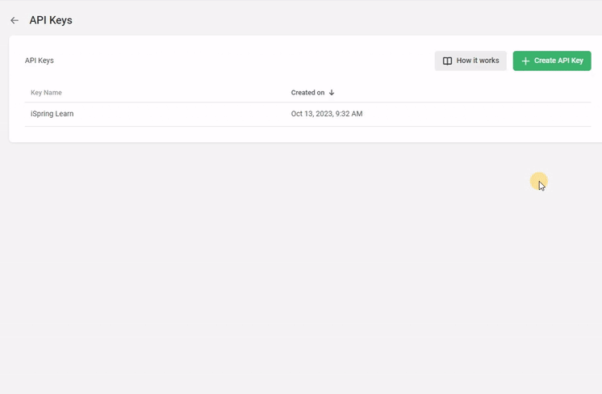Click the book icon in How it works
Image resolution: width=602 pixels, height=394 pixels.
[x=447, y=61]
